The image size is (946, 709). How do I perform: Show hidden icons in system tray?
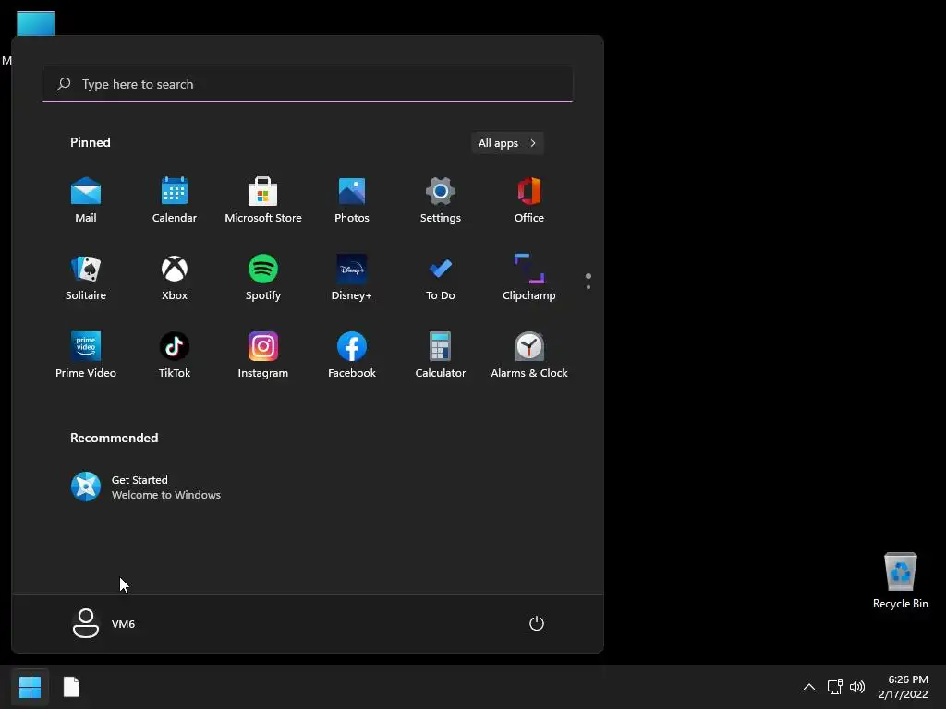point(809,687)
